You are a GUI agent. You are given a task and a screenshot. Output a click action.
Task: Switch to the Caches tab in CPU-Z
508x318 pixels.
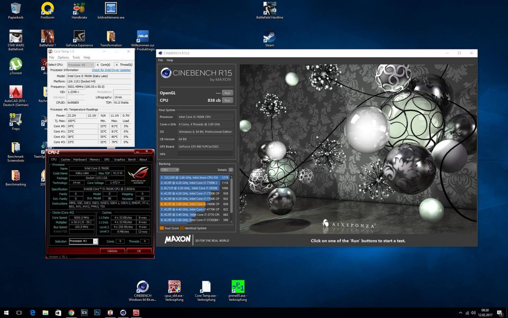coord(66,159)
